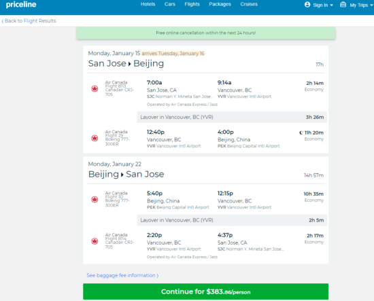The width and height of the screenshot is (374, 301).
Task: Open the Cars menu item
Action: tap(170, 4)
